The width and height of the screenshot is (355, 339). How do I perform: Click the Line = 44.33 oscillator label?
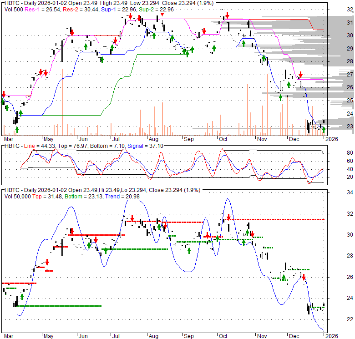pos(36,145)
